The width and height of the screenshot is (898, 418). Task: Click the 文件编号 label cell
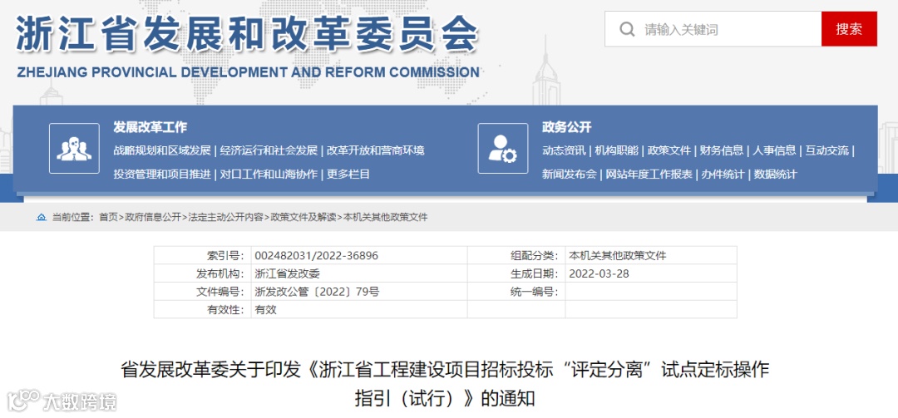click(x=203, y=292)
